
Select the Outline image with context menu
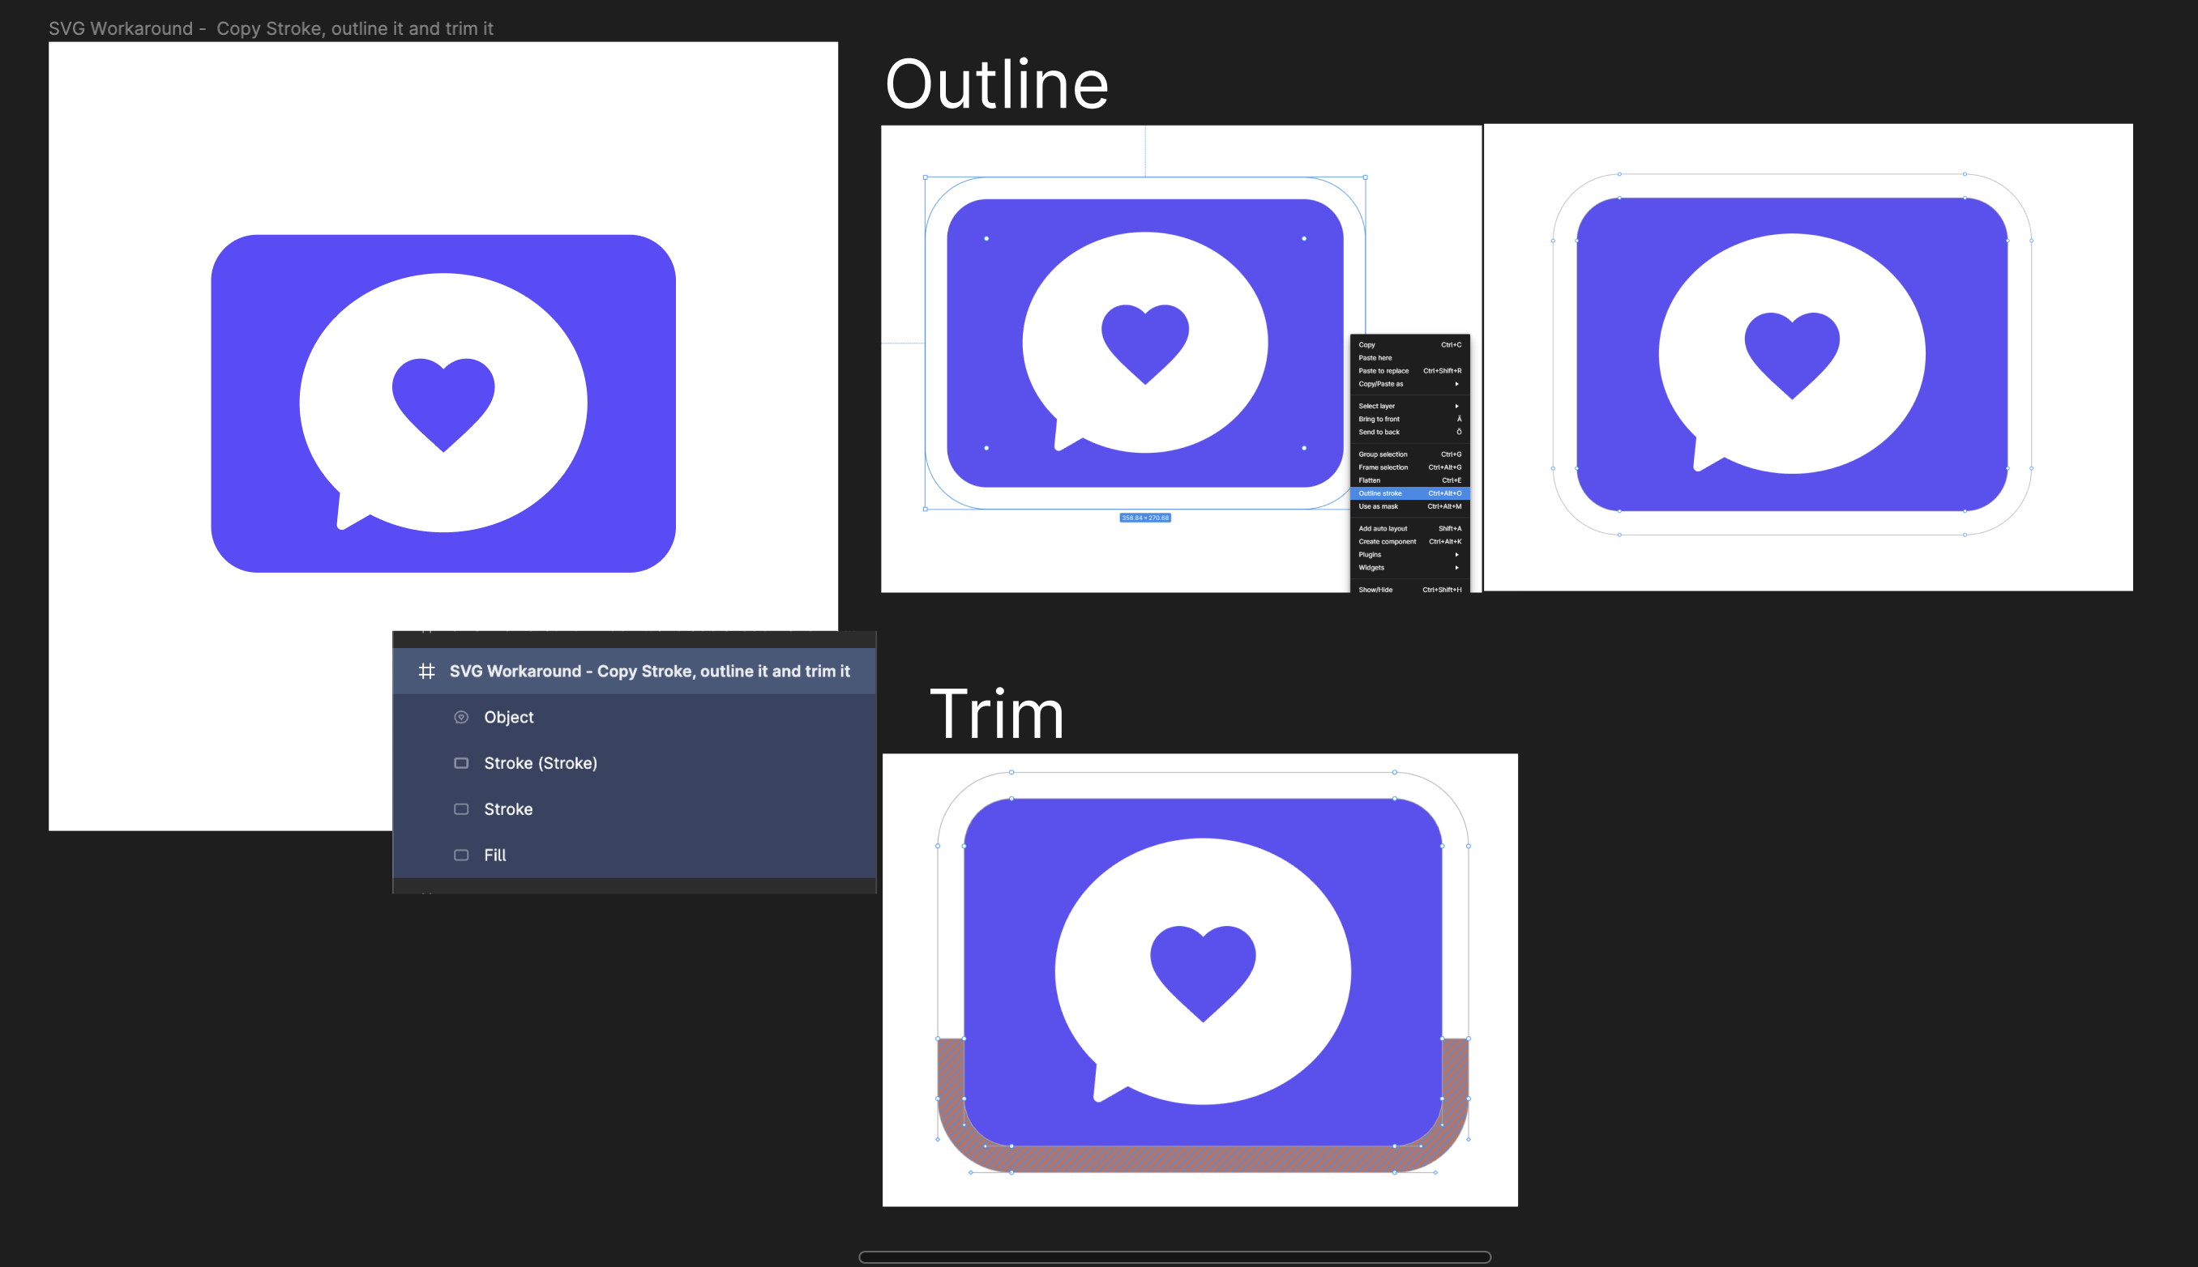(1180, 359)
